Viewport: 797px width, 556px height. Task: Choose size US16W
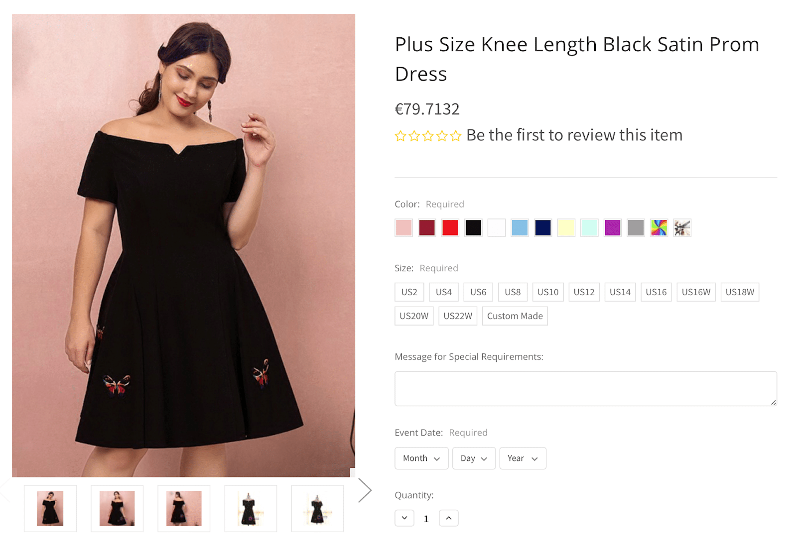click(x=696, y=292)
